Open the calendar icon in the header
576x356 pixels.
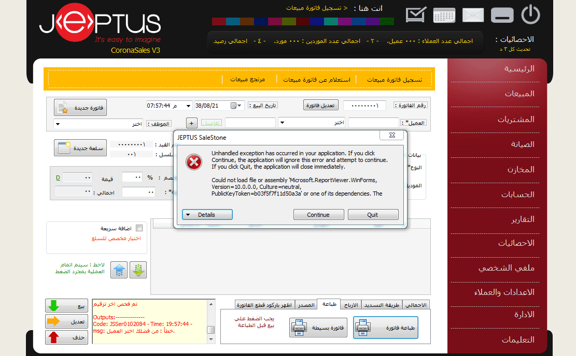444,16
